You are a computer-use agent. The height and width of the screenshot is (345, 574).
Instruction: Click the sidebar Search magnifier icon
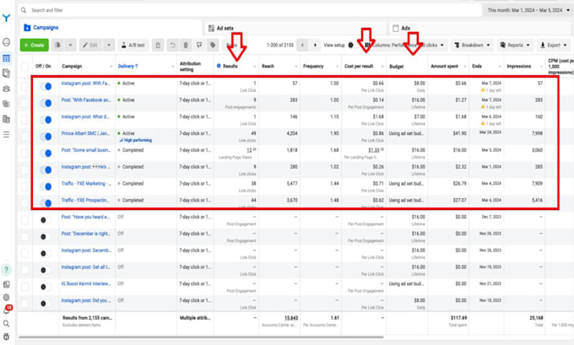(x=6, y=323)
